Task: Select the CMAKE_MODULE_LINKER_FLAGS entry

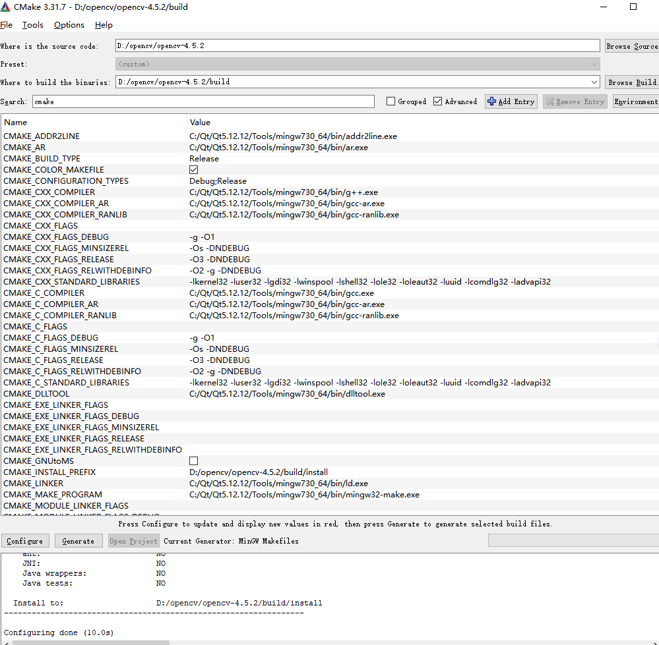Action: click(x=66, y=506)
